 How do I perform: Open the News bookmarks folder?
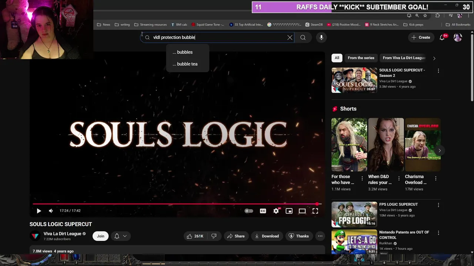click(x=103, y=25)
